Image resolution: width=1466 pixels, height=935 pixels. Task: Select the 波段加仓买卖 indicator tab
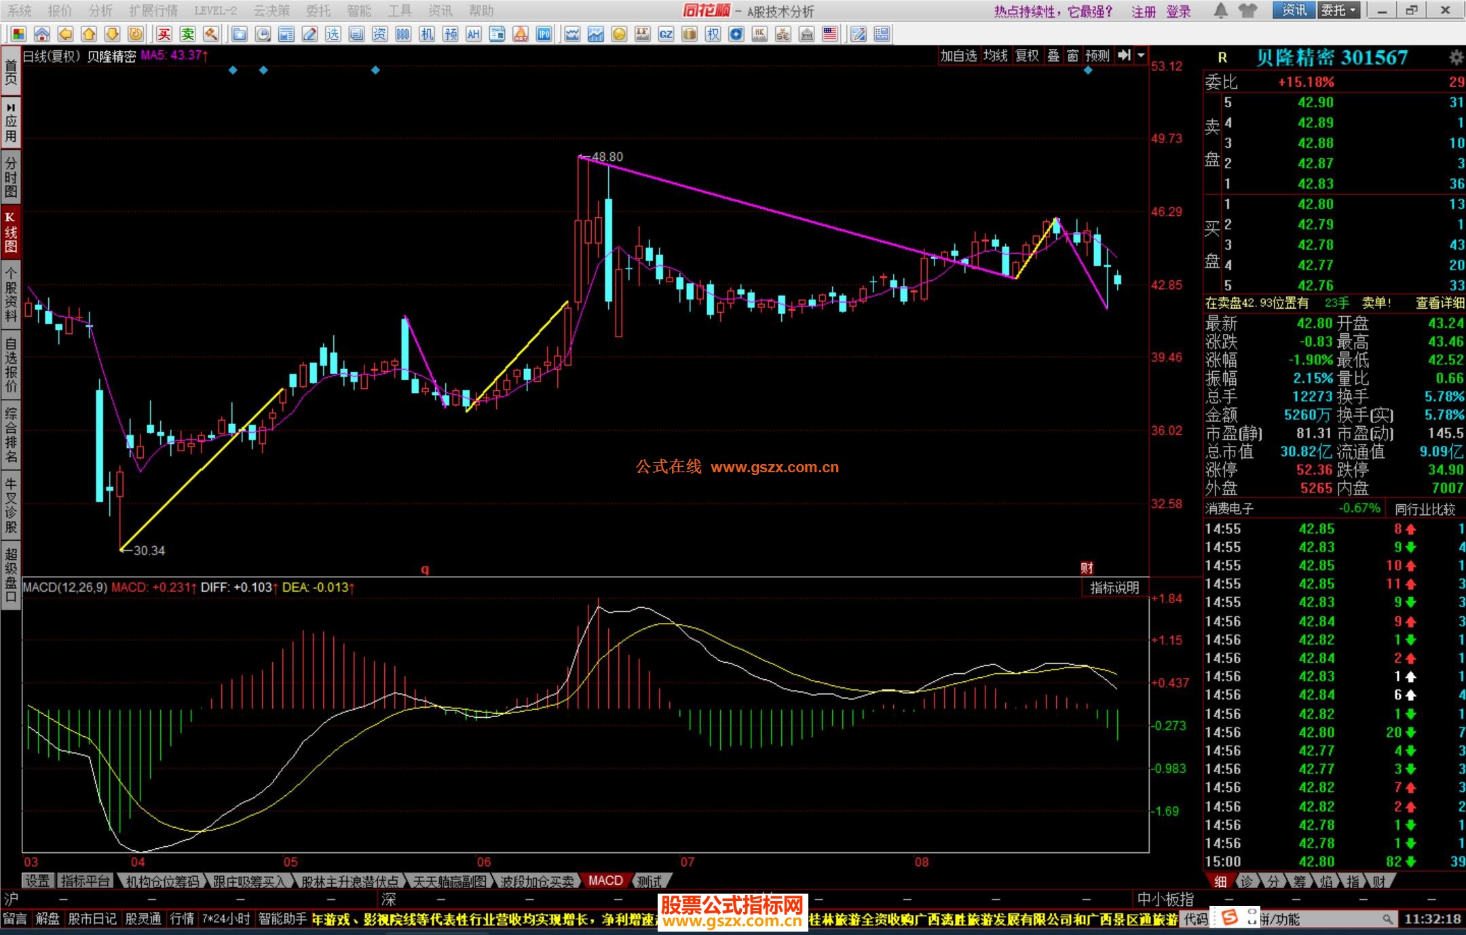[537, 881]
